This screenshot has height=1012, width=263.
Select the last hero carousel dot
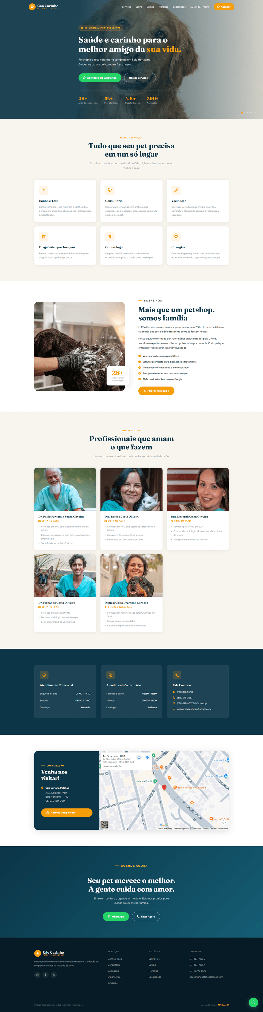pos(255,112)
